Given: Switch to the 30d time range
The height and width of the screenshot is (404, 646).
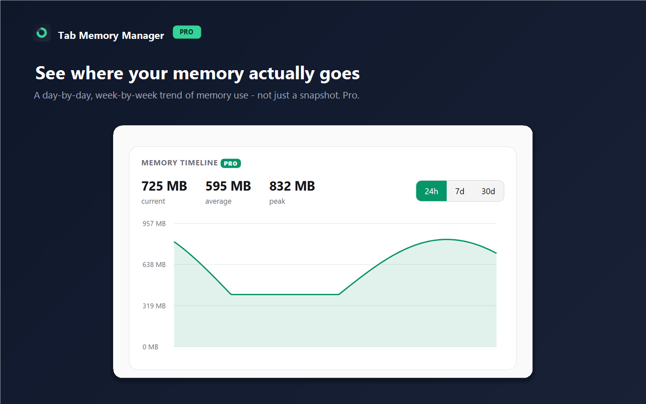Looking at the screenshot, I should pos(488,191).
